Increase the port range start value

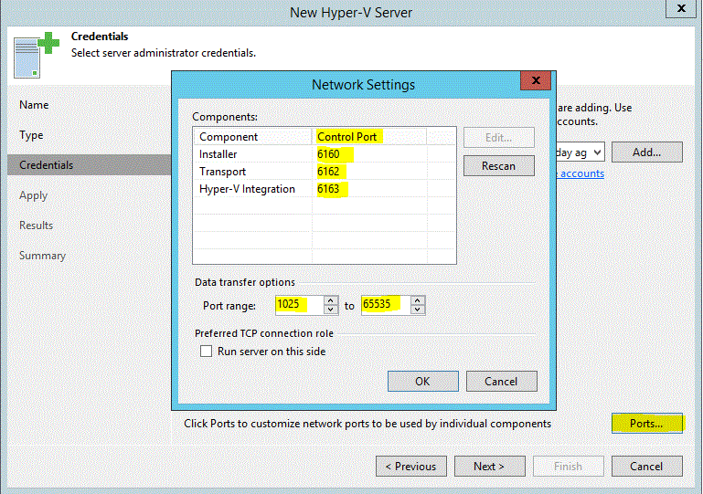331,300
